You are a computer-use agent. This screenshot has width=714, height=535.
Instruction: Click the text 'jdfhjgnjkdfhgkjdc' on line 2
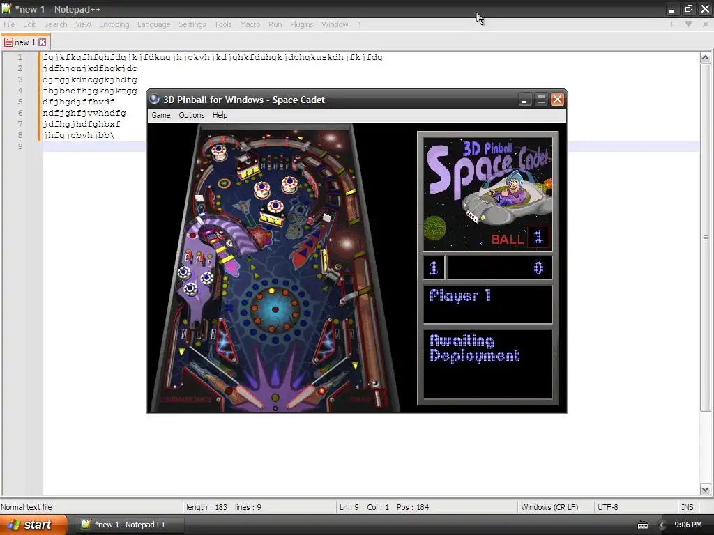(x=90, y=69)
